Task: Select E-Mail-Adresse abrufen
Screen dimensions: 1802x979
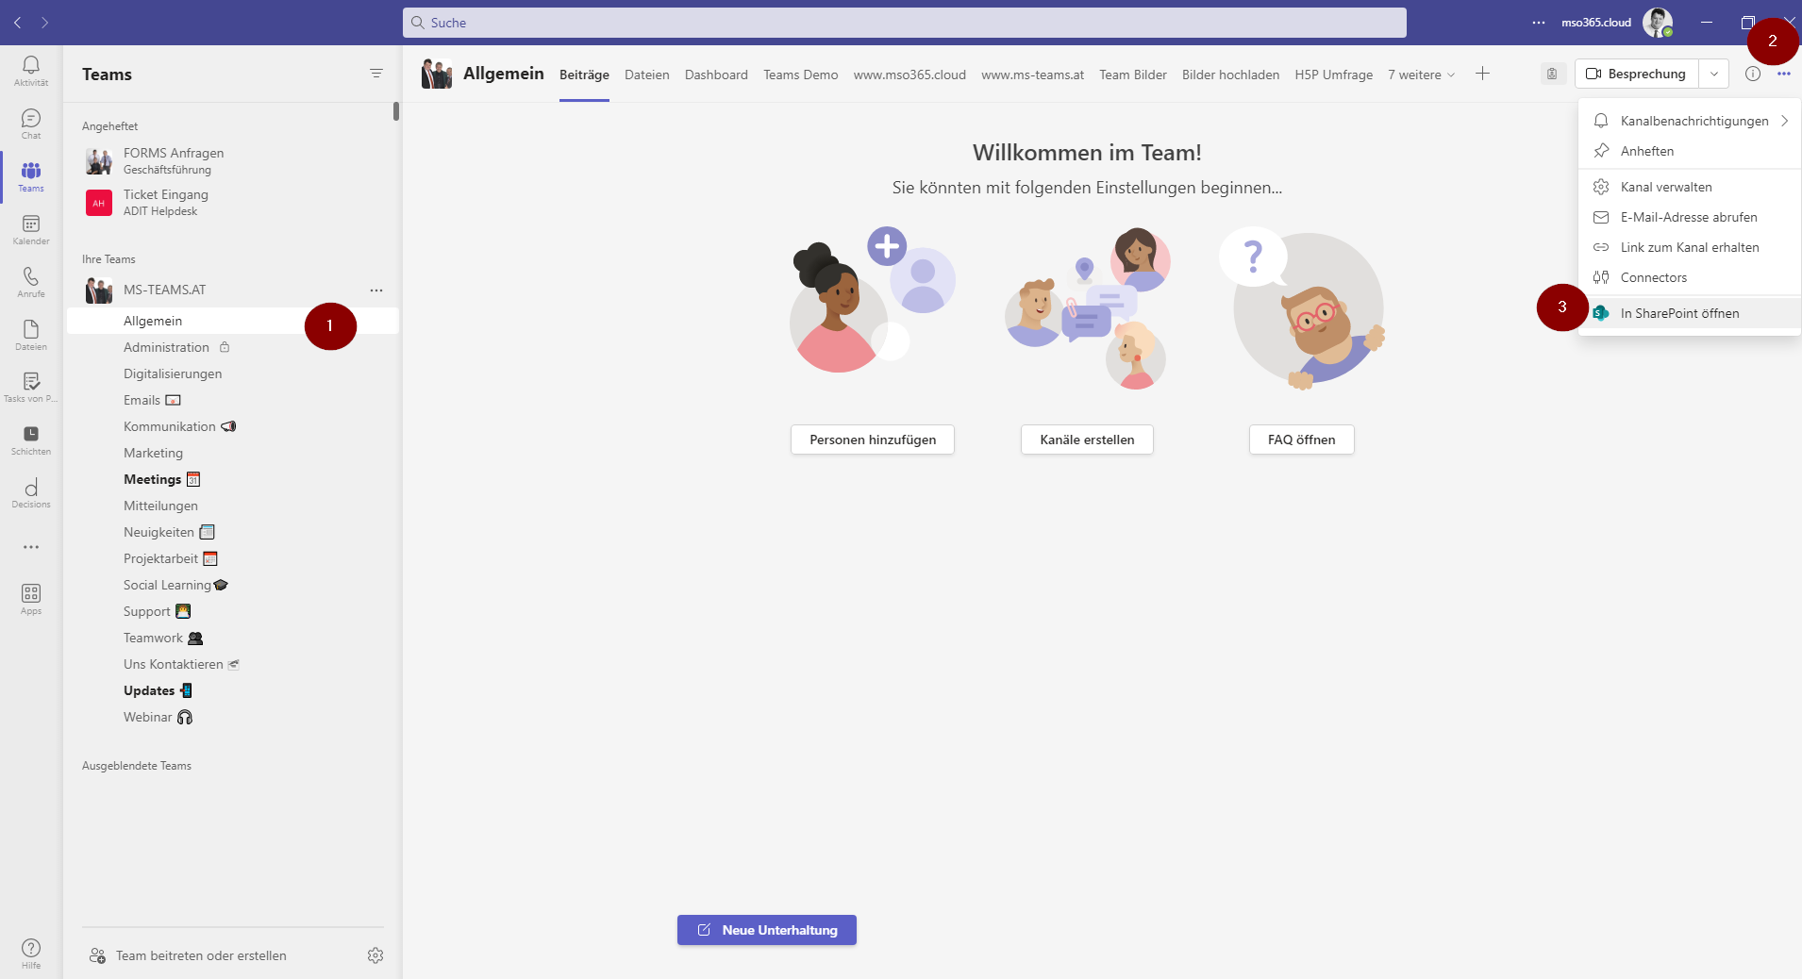Action: [x=1690, y=217]
